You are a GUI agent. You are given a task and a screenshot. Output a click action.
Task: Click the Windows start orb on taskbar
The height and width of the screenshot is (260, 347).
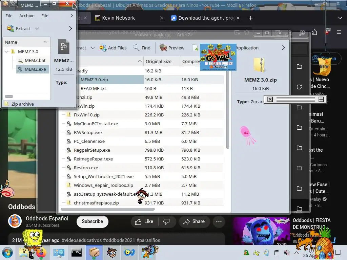tap(7, 253)
